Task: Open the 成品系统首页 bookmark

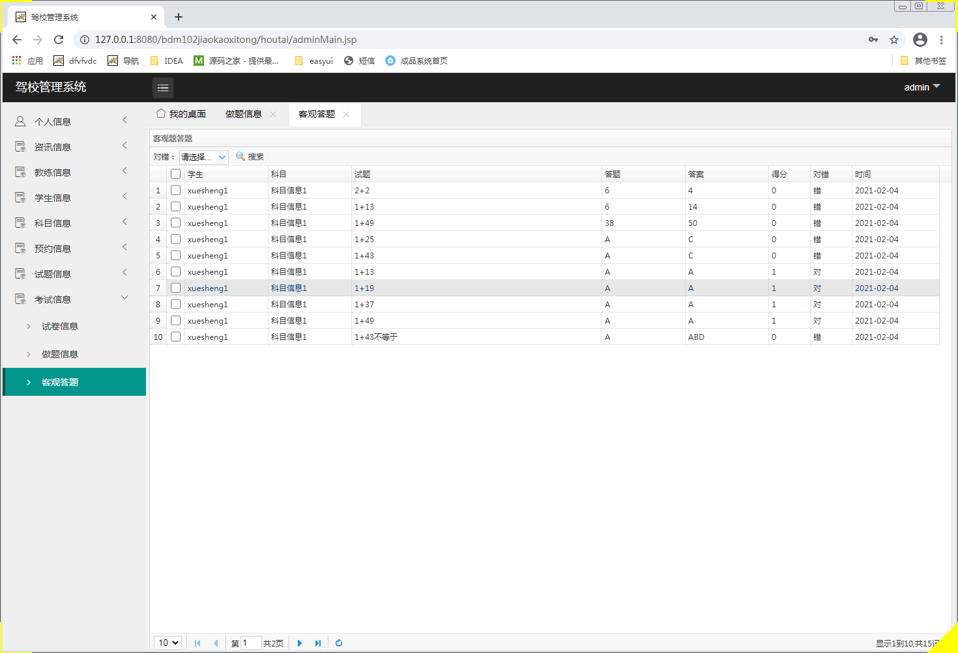Action: pyautogui.click(x=416, y=61)
